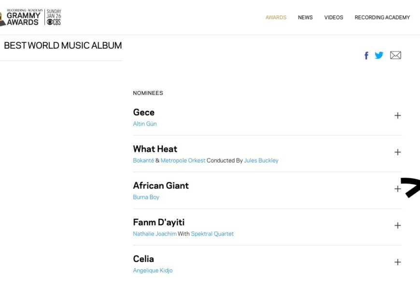Open the Altin Gün artist link

pos(145,124)
